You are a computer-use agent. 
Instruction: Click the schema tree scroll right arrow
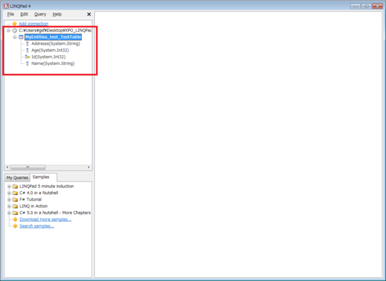(89, 167)
